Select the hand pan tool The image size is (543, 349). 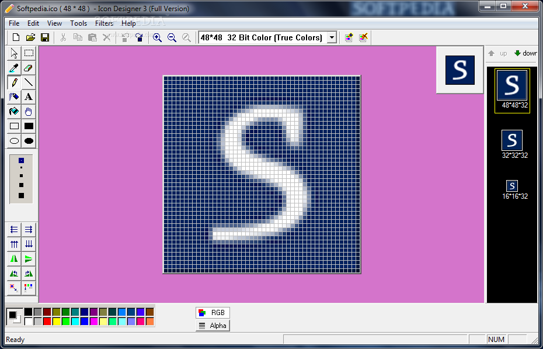(29, 112)
